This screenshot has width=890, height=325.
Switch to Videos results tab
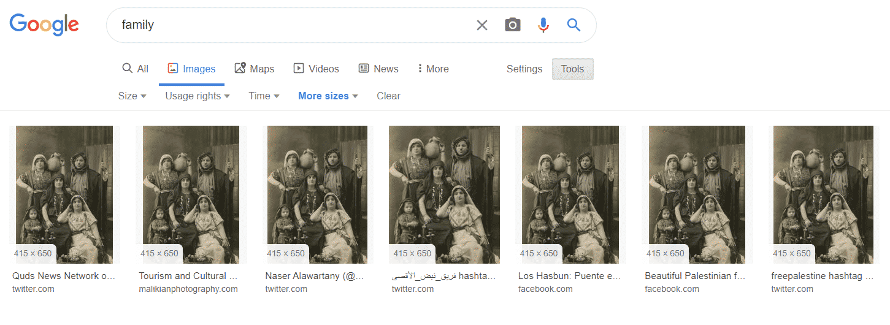pyautogui.click(x=316, y=69)
